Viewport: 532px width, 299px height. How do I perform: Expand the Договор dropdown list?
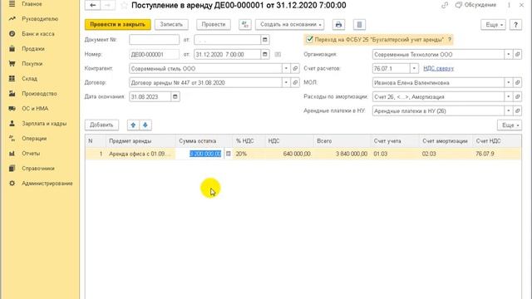[286, 83]
